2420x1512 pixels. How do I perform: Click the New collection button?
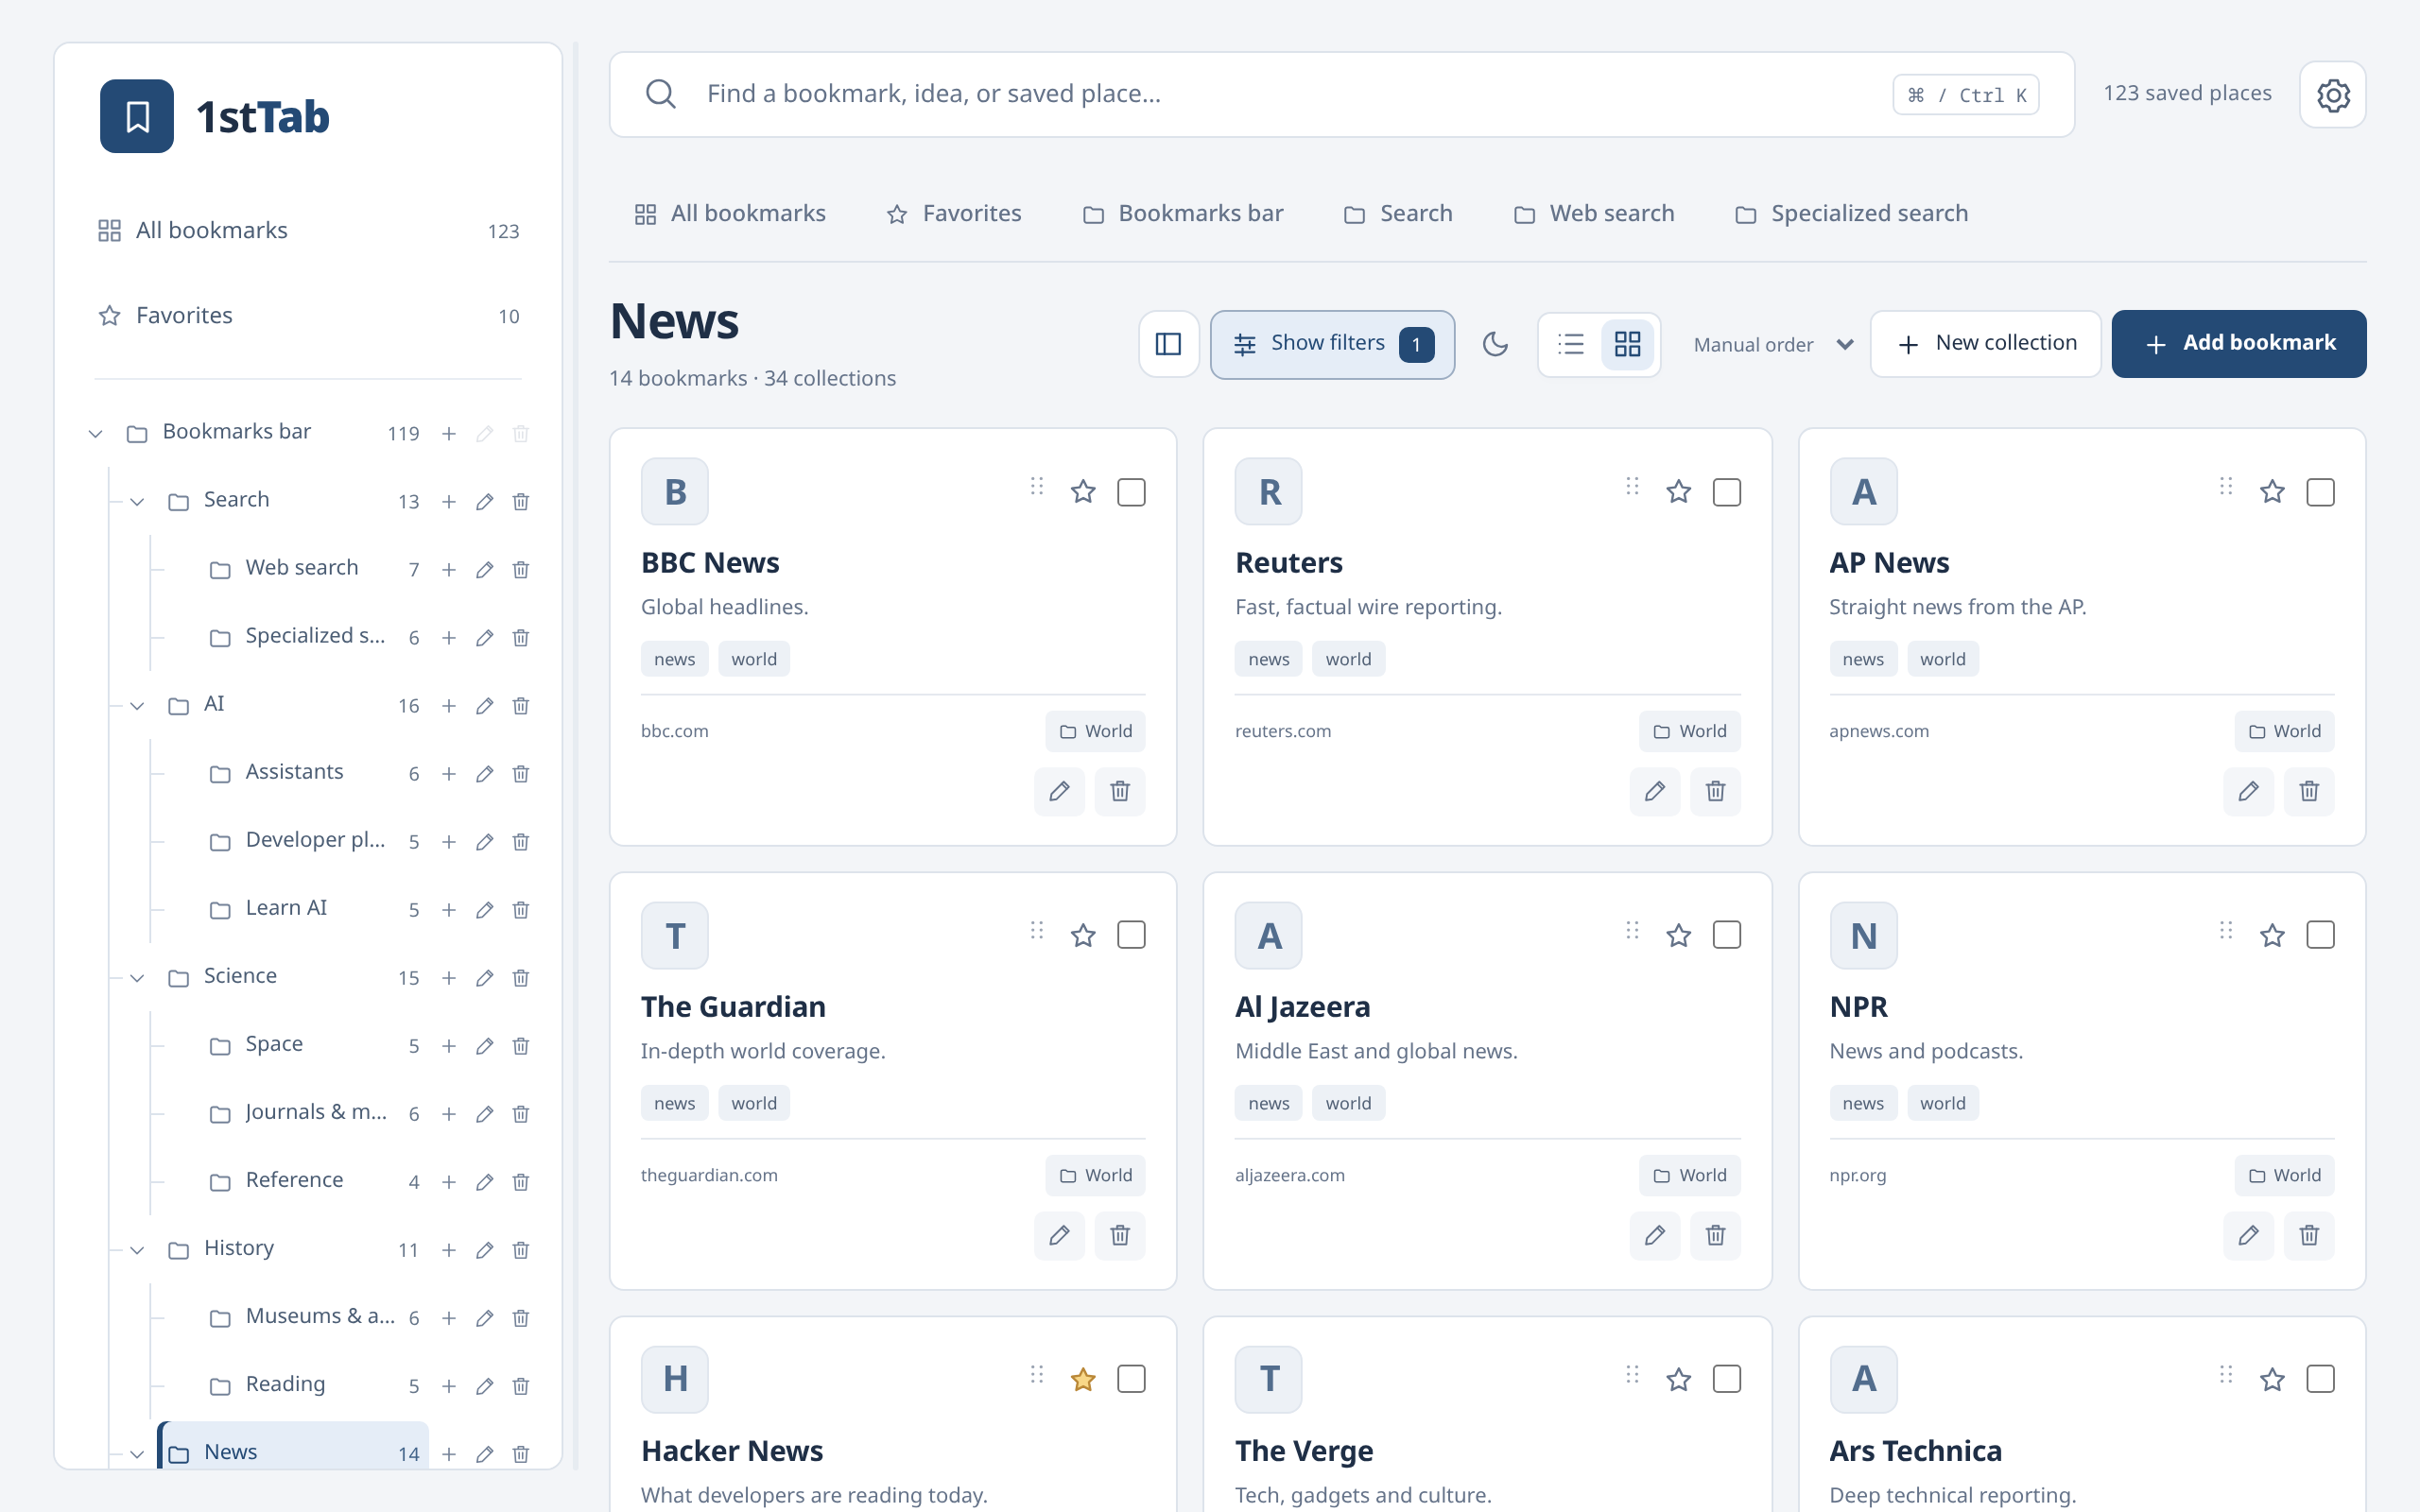point(1986,344)
